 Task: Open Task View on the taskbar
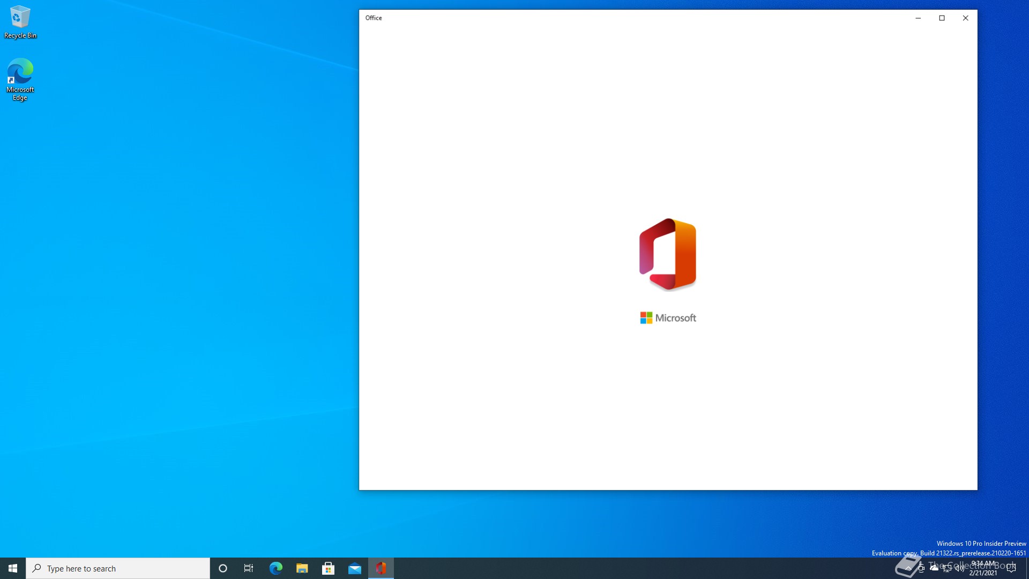point(249,568)
